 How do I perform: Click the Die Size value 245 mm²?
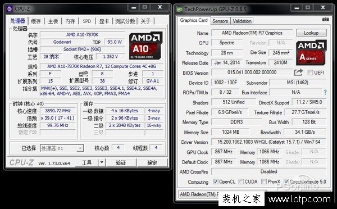click(x=281, y=52)
